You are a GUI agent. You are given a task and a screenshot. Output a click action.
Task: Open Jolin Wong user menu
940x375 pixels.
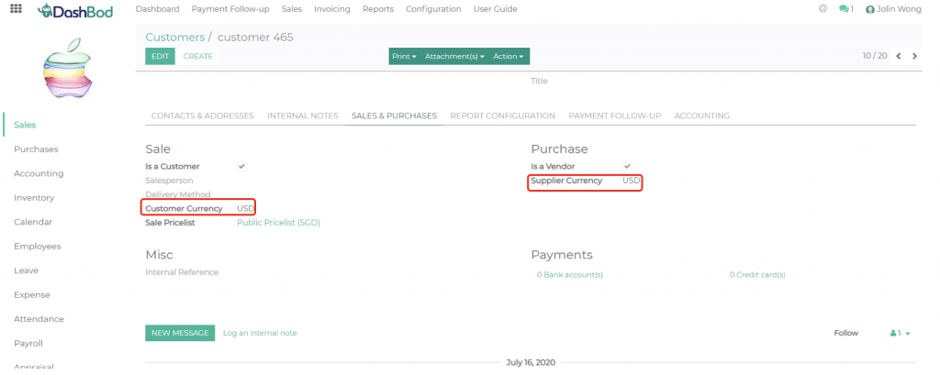click(x=892, y=9)
